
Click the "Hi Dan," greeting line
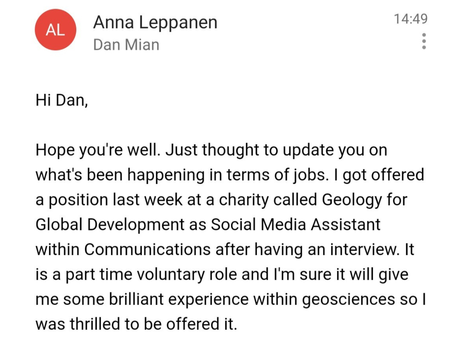[x=62, y=101]
